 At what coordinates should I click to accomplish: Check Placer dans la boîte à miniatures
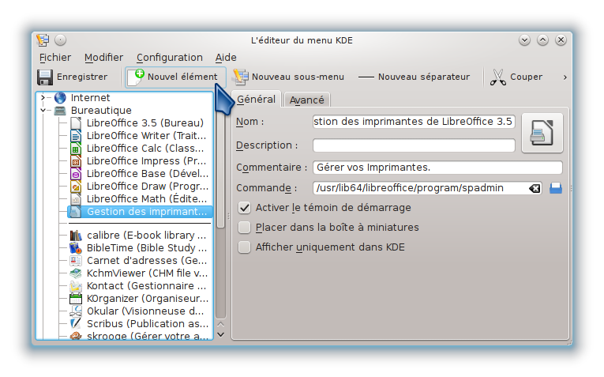[244, 228]
